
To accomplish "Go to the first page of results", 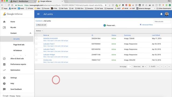I will coord(158,67).
